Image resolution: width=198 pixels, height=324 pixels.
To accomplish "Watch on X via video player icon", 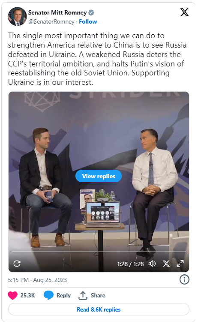I will [x=166, y=264].
